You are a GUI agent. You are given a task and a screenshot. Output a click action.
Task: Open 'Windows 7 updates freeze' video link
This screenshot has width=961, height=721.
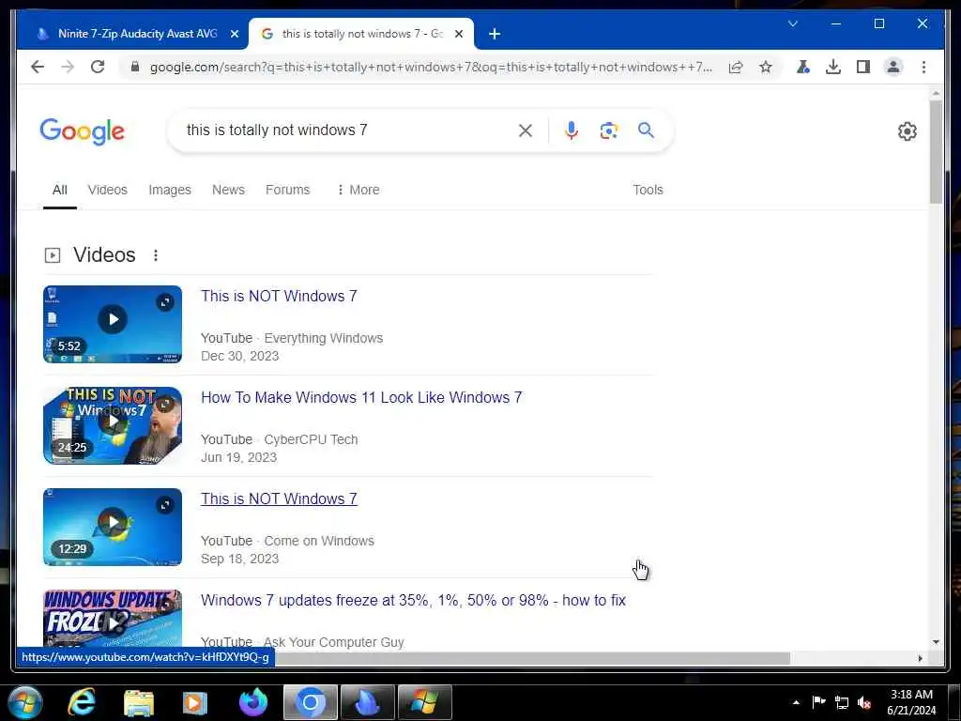[x=413, y=600]
